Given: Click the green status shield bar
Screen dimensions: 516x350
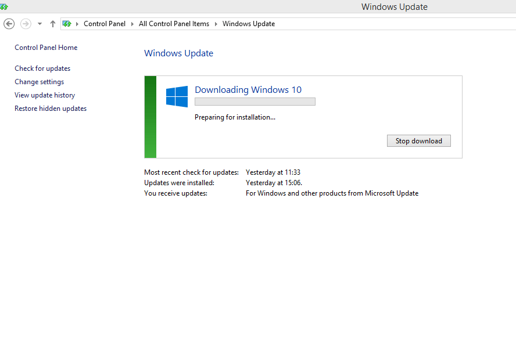Looking at the screenshot, I should click(x=150, y=117).
